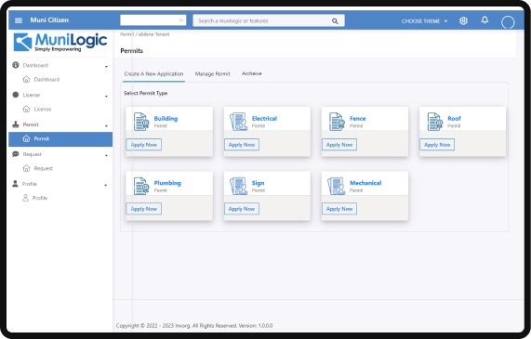Switch to the Archeive tab
Screen dimensions: 531x339
[252, 73]
